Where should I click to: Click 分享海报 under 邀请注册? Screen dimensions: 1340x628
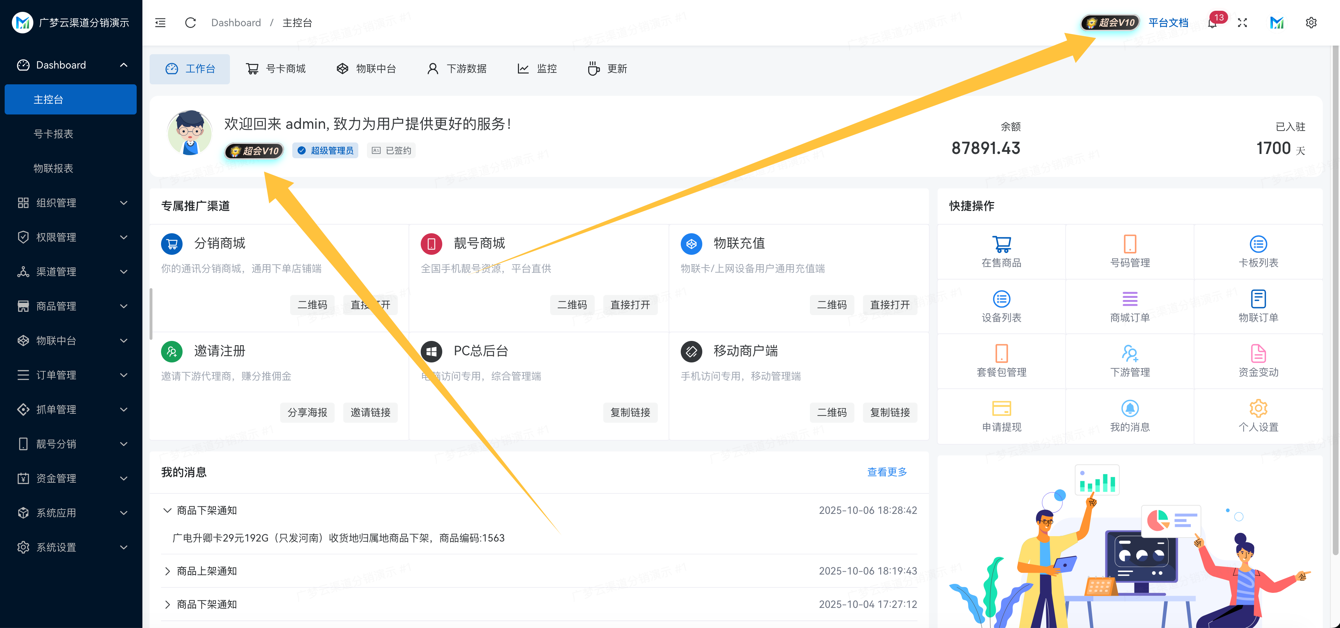tap(307, 412)
